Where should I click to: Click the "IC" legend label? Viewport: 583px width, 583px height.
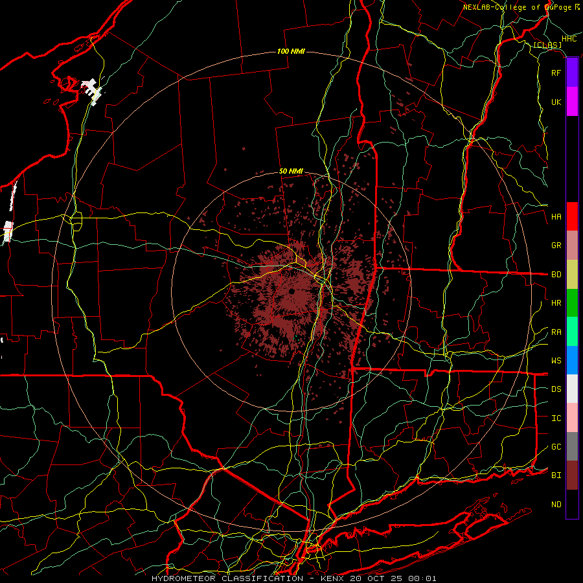coord(556,418)
